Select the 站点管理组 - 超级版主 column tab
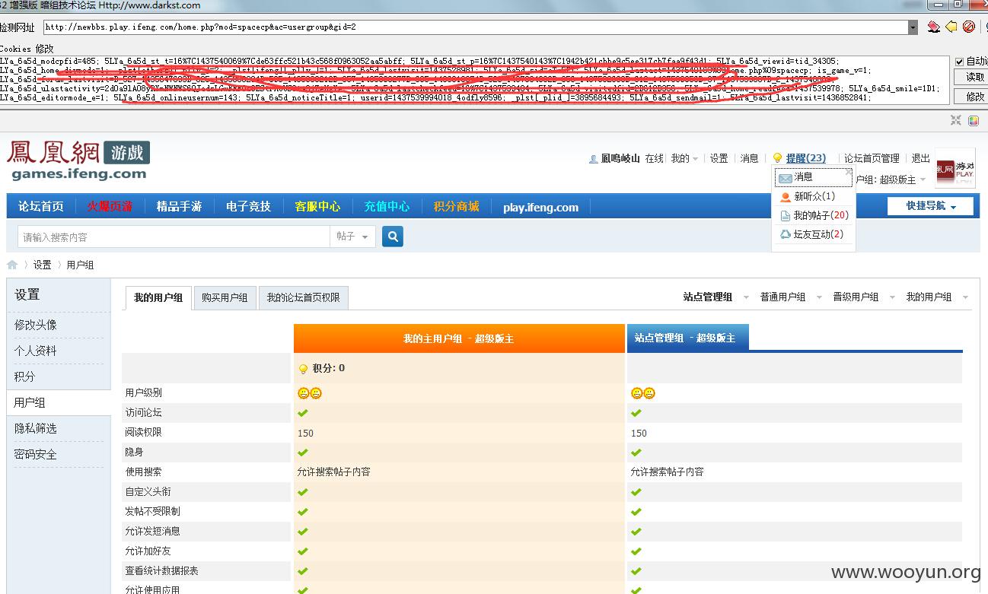 (687, 338)
